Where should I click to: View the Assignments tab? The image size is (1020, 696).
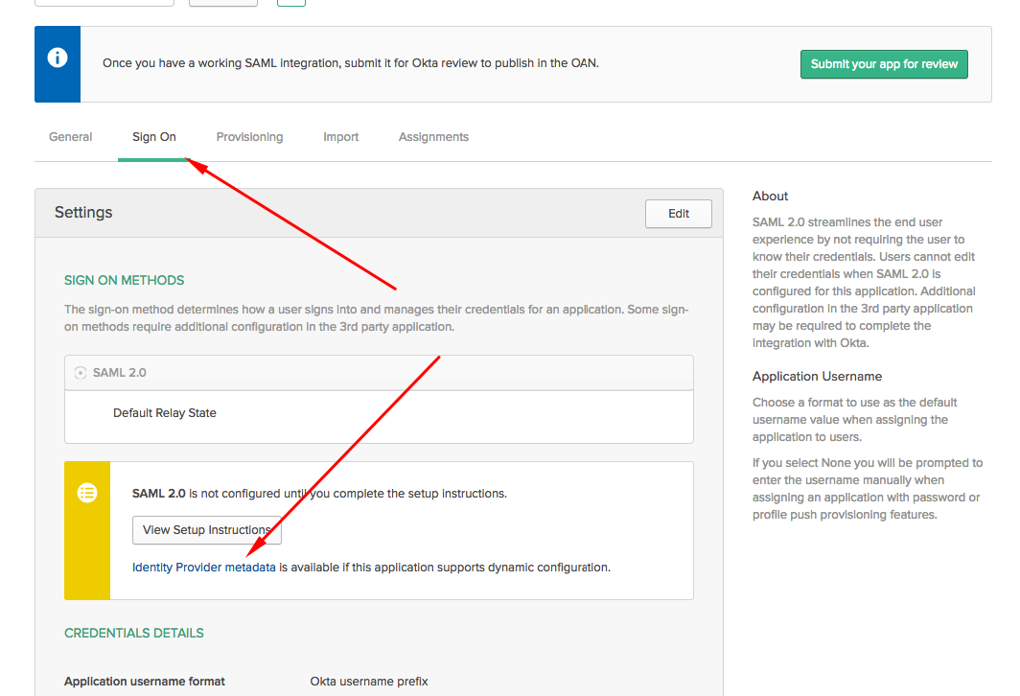433,136
